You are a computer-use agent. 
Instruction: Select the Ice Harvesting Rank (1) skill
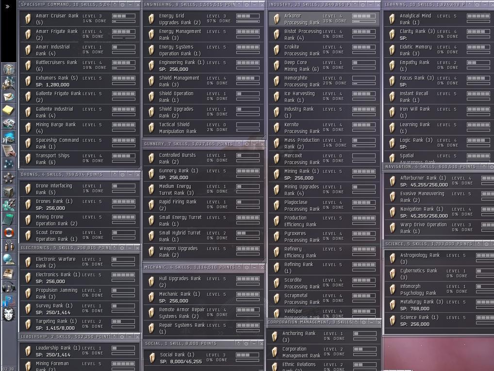coord(324,97)
